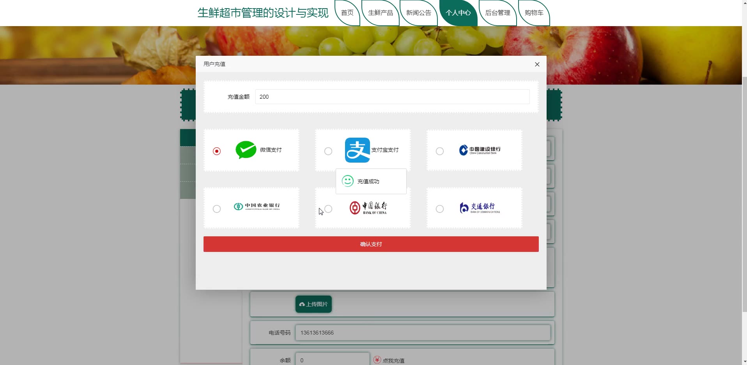
Task: Select the WeChat Pay radio button
Action: pyautogui.click(x=217, y=151)
